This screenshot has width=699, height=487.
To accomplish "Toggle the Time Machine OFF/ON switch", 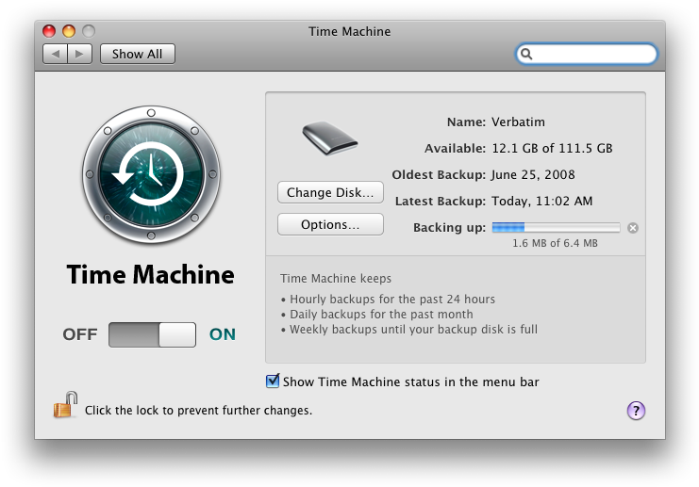I will click(x=152, y=334).
